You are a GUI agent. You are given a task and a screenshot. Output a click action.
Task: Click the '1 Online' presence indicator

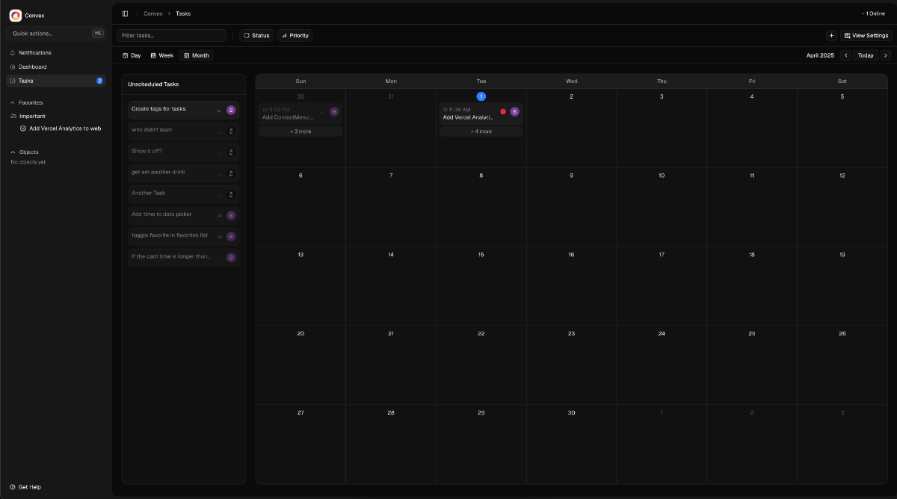(x=873, y=13)
